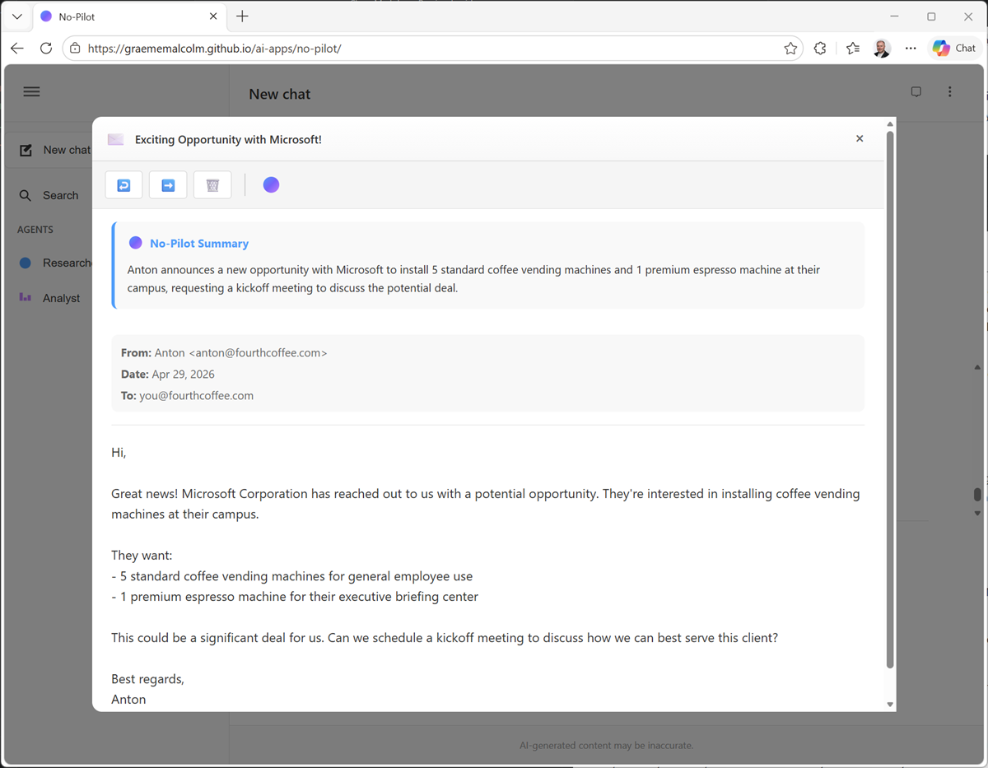Click the recipient you@fourthcoffee.com
This screenshot has width=988, height=768.
point(196,395)
